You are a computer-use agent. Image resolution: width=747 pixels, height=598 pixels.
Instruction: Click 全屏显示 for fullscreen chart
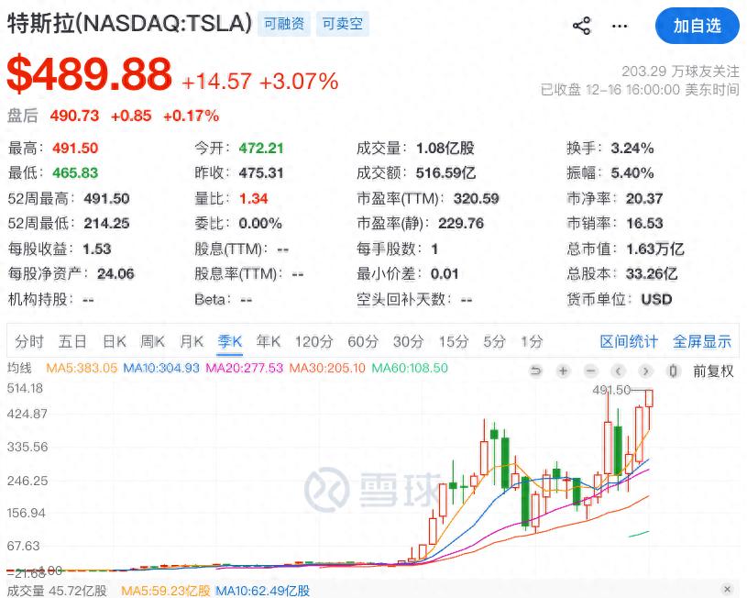pos(701,340)
